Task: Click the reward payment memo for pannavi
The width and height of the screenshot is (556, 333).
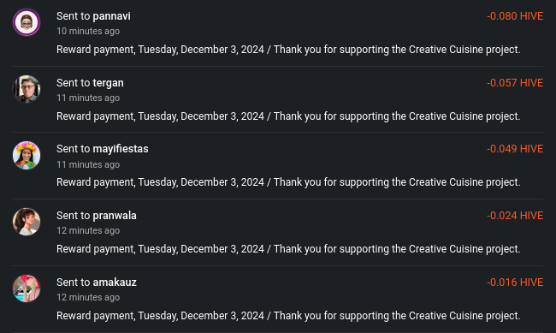Action: tap(288, 50)
